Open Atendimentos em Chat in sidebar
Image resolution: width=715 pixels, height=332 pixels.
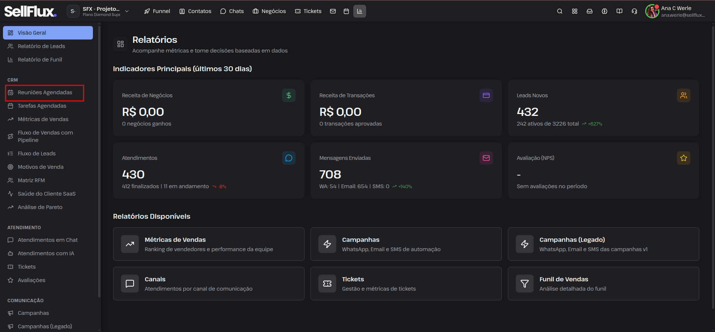tap(48, 240)
